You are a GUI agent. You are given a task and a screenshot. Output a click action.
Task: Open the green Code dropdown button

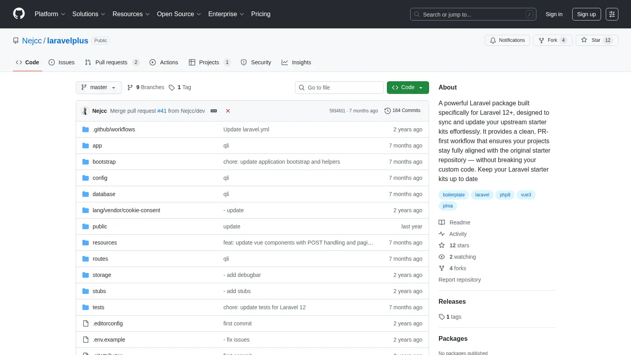[x=408, y=88]
